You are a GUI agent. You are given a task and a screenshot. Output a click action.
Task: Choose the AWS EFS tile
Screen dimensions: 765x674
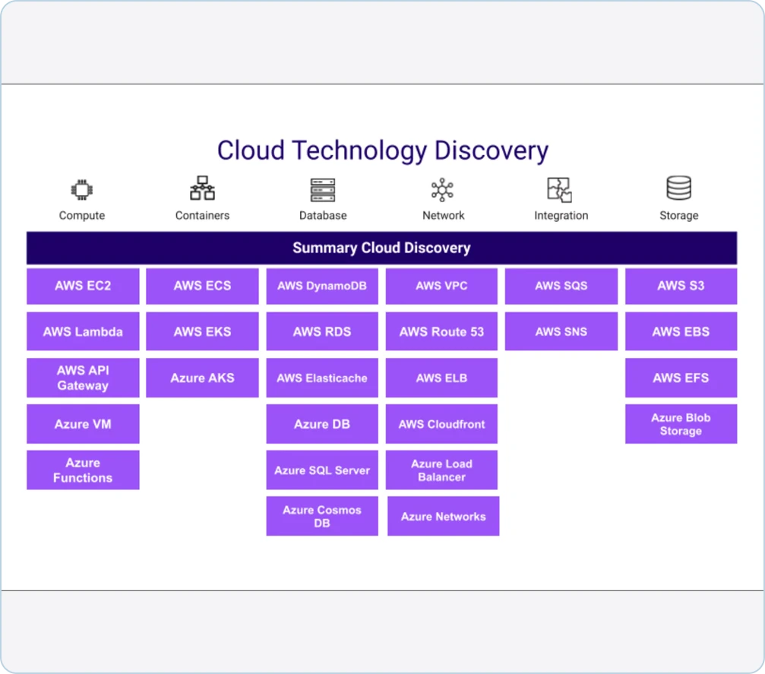(x=681, y=378)
